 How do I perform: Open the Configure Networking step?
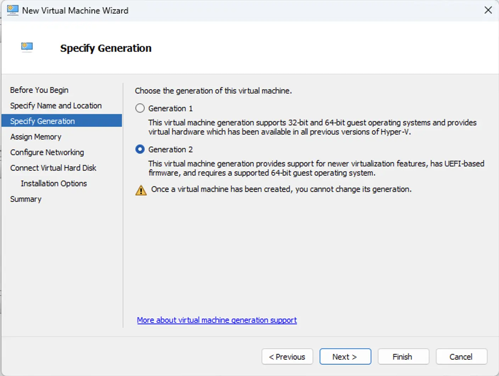[47, 152]
